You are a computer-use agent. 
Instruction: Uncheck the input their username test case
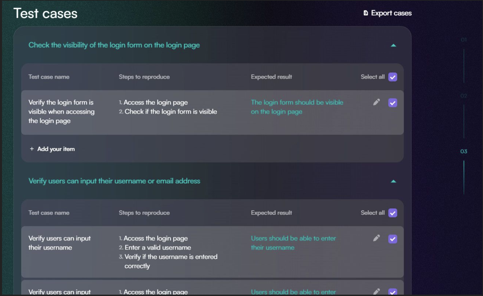coord(393,239)
